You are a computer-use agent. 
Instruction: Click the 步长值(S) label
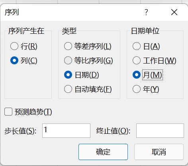tap(20, 131)
